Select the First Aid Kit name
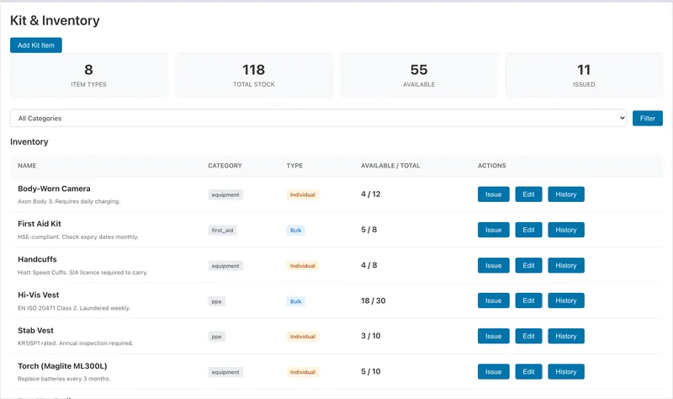Screen dimensions: 673x399 coord(40,224)
